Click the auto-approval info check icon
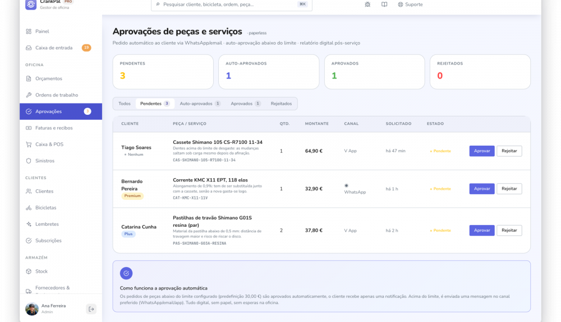This screenshot has width=561, height=322. pyautogui.click(x=126, y=273)
